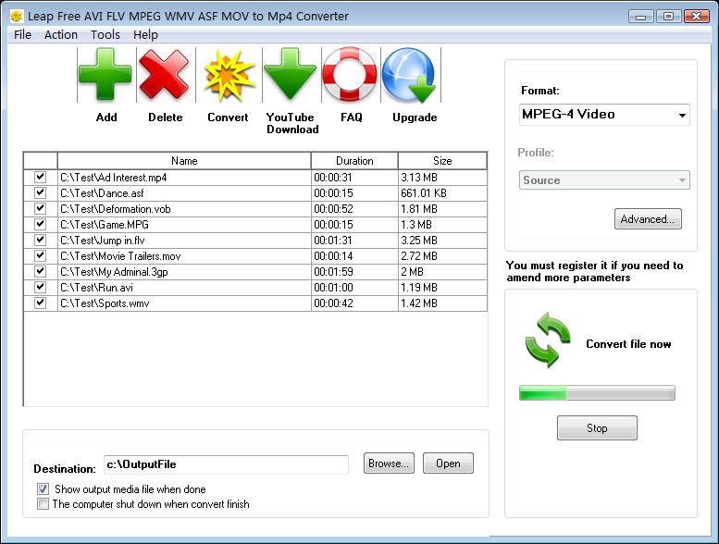Click the Convert file now label
Screen dimensions: 719x544
tap(628, 344)
